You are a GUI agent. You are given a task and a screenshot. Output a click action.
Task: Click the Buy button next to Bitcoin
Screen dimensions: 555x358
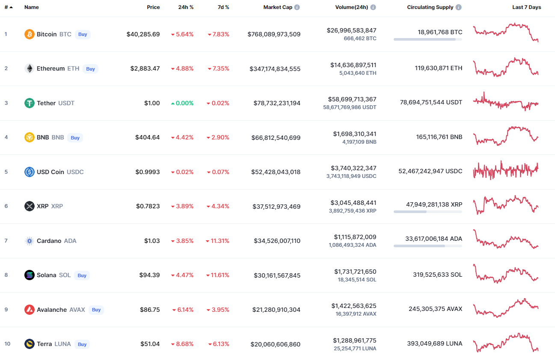pyautogui.click(x=83, y=34)
